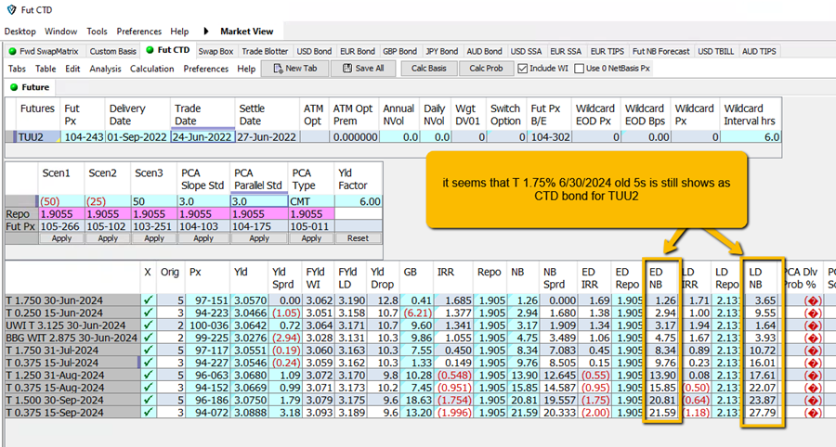Open the Analysis menu
This screenshot has height=447, width=836.
click(x=105, y=69)
